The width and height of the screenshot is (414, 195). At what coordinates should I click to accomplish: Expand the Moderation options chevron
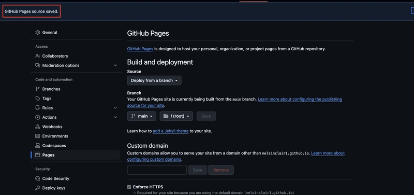[x=115, y=65]
